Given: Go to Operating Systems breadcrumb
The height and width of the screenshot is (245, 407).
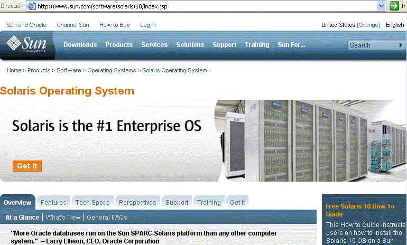Looking at the screenshot, I should 112,70.
